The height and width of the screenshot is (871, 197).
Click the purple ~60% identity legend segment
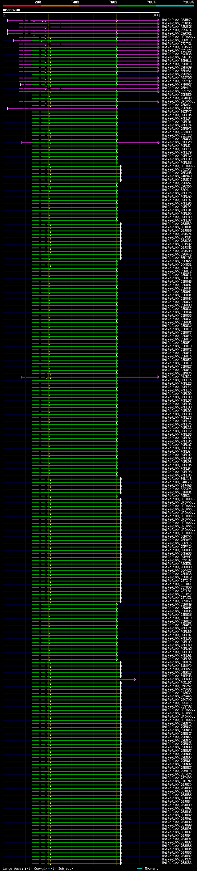99,6
